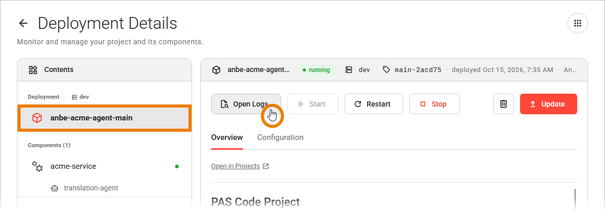Select anbe-acme-agent-main in Contents
The width and height of the screenshot is (605, 211).
[x=104, y=118]
